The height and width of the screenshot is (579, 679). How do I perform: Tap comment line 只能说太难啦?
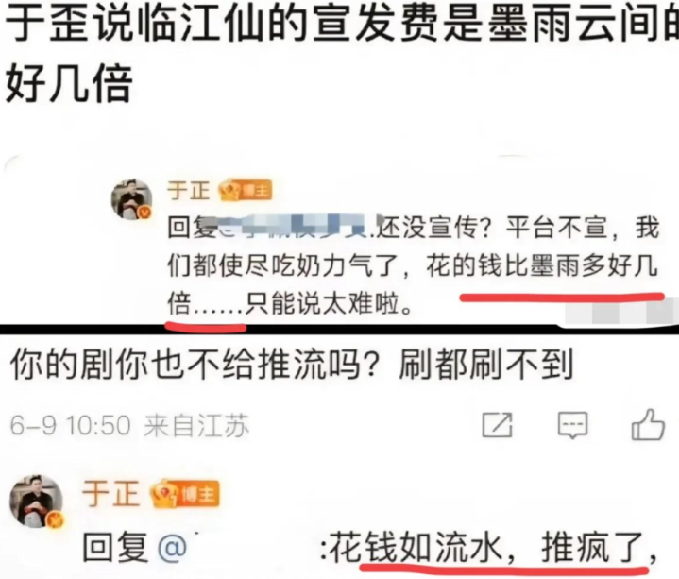329,304
